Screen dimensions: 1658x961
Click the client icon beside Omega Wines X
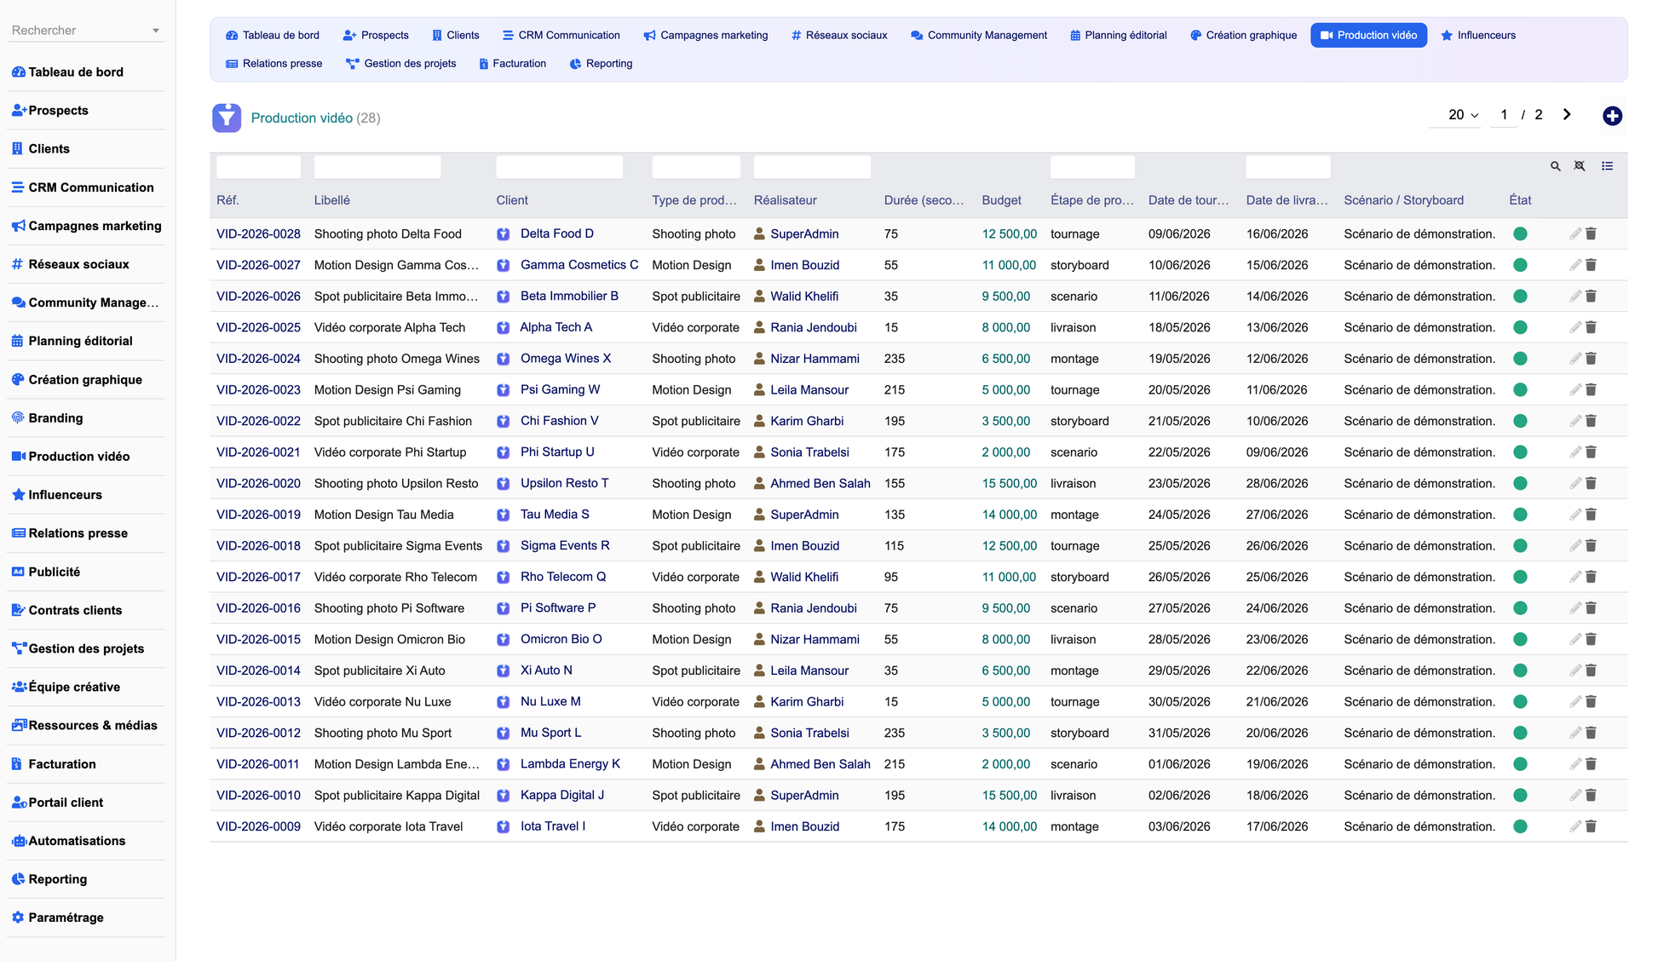coord(504,359)
